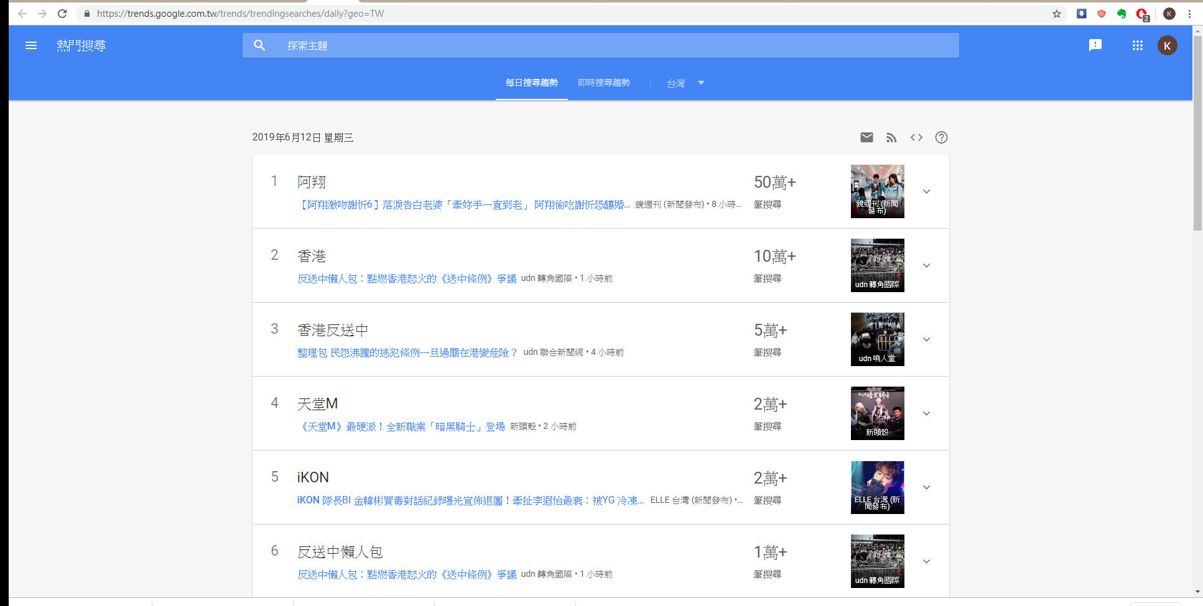This screenshot has width=1203, height=606.
Task: Expand the iKON trend row
Action: (926, 487)
